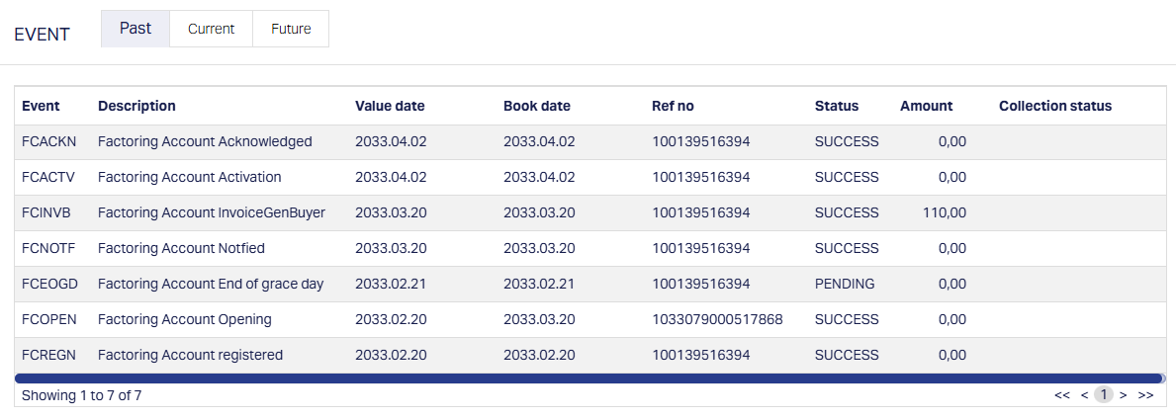
Task: Jump to last page of results
Action: click(x=1146, y=394)
